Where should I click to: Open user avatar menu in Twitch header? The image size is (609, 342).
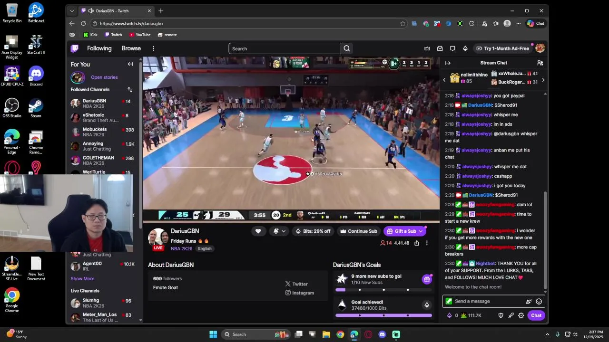click(x=540, y=48)
